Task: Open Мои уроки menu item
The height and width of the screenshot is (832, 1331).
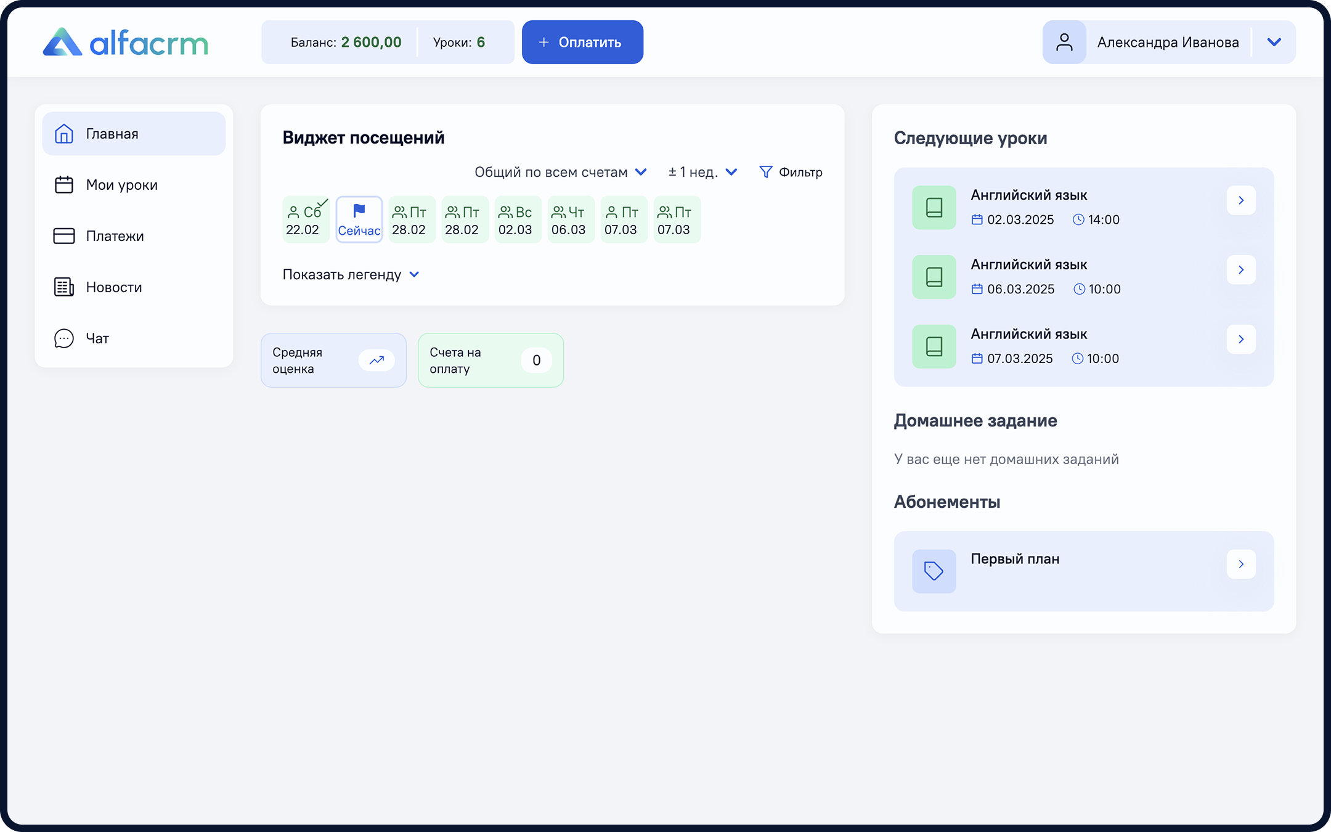Action: pyautogui.click(x=134, y=185)
